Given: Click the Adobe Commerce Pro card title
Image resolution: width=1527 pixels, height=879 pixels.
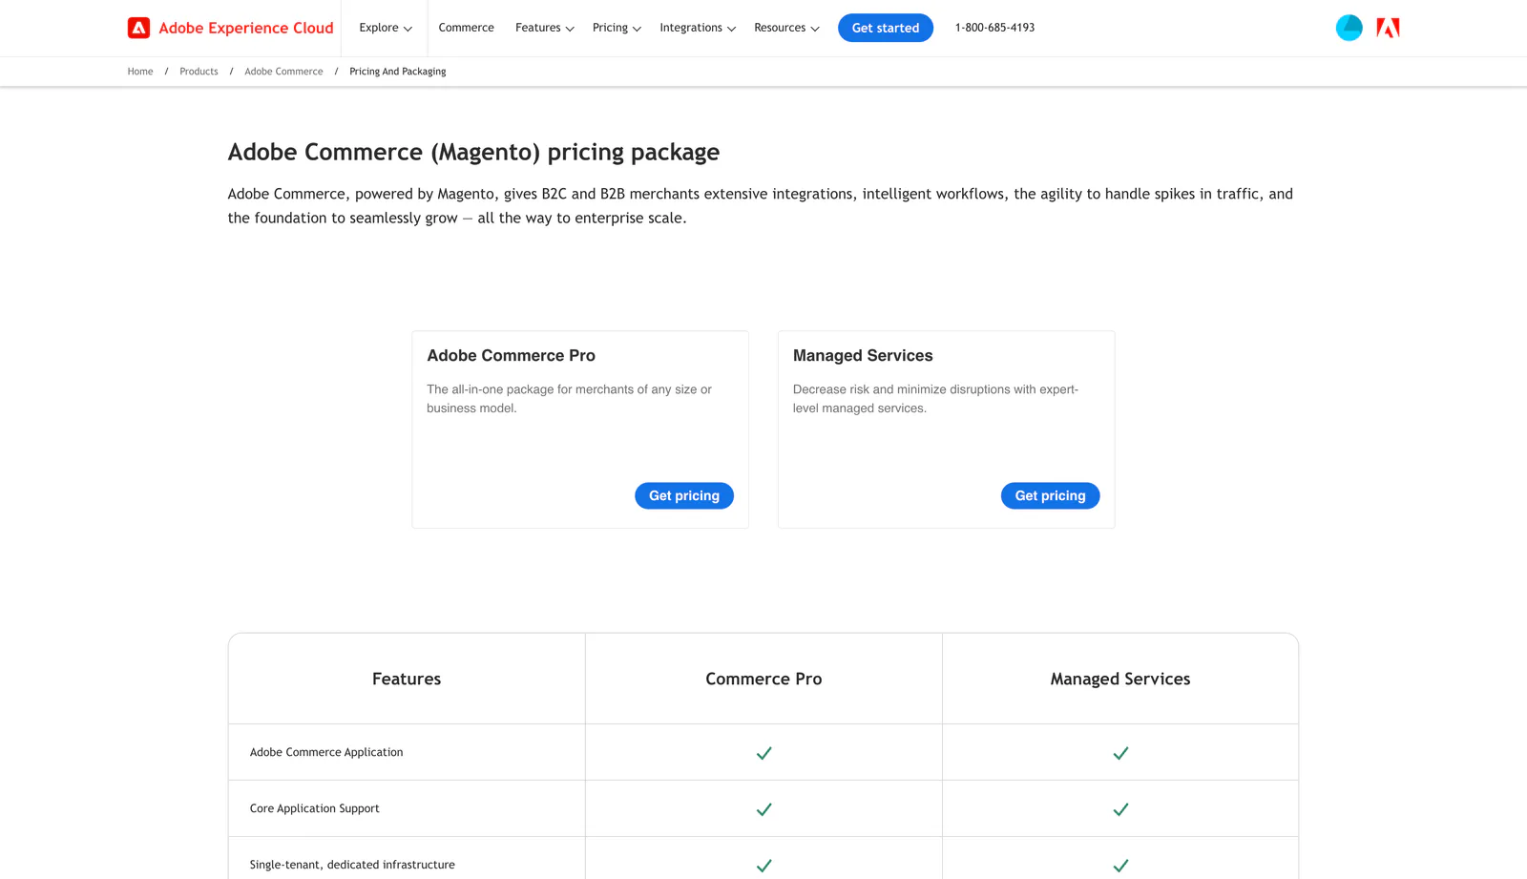Looking at the screenshot, I should point(512,355).
